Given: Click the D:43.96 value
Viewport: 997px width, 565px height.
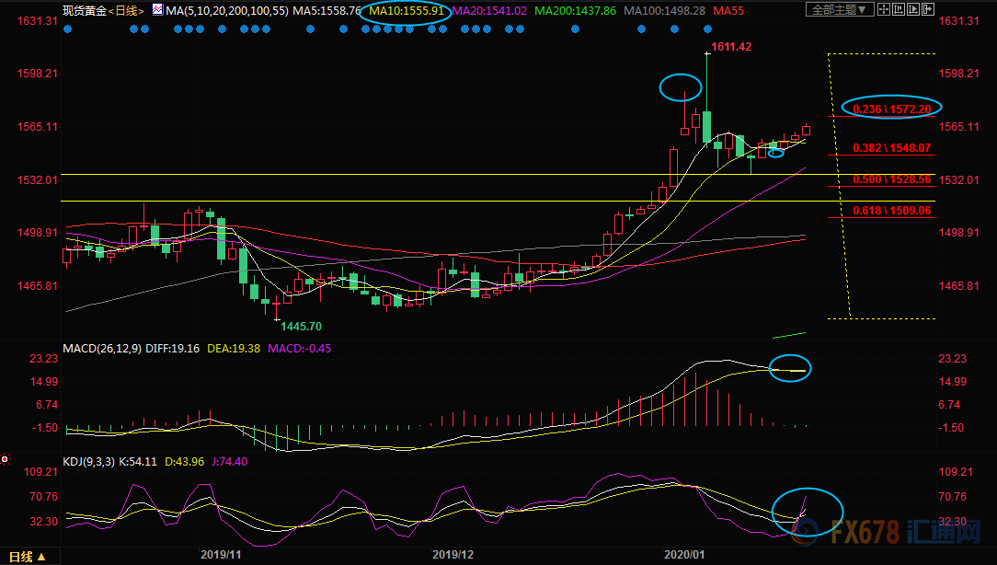Looking at the screenshot, I should point(185,462).
